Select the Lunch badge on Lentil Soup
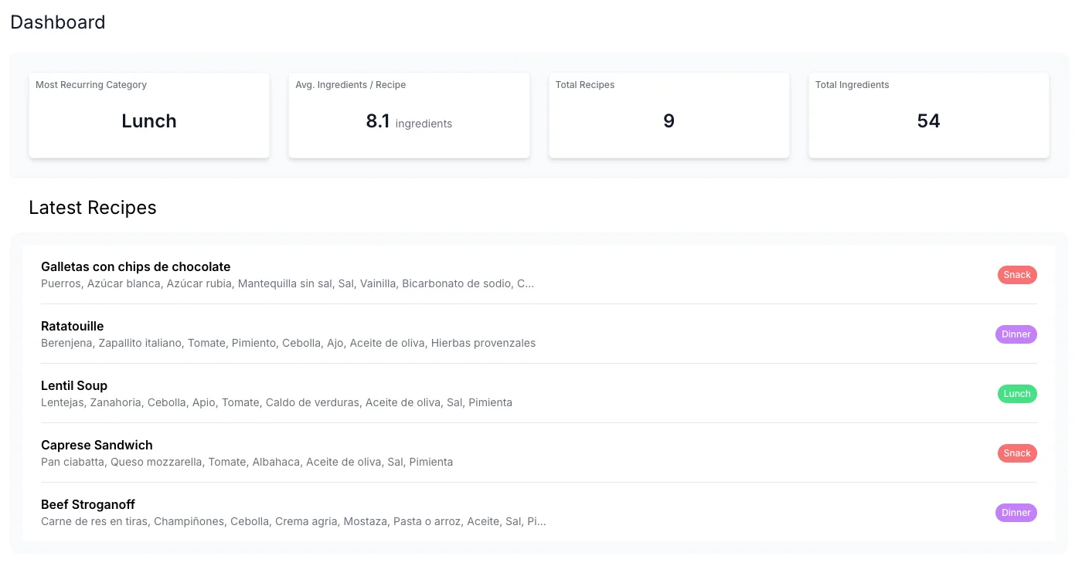1082x573 pixels. pyautogui.click(x=1017, y=394)
